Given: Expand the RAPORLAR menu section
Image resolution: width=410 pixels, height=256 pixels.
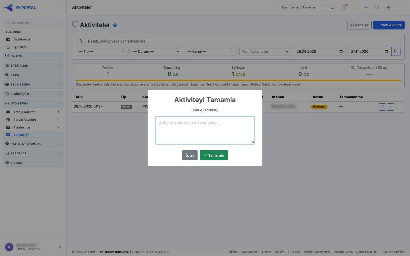Looking at the screenshot, I should (x=33, y=153).
